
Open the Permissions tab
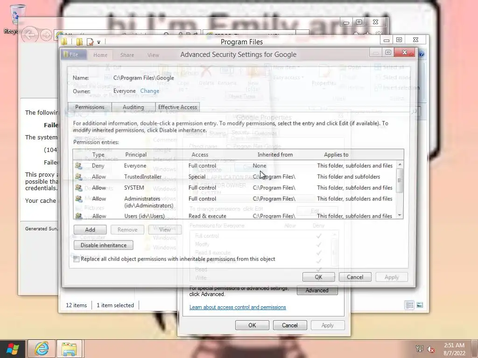(x=90, y=107)
